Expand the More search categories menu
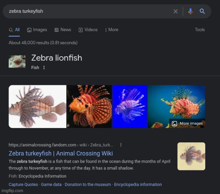Image resolution: width=220 pixels, height=194 pixels. [x=112, y=30]
